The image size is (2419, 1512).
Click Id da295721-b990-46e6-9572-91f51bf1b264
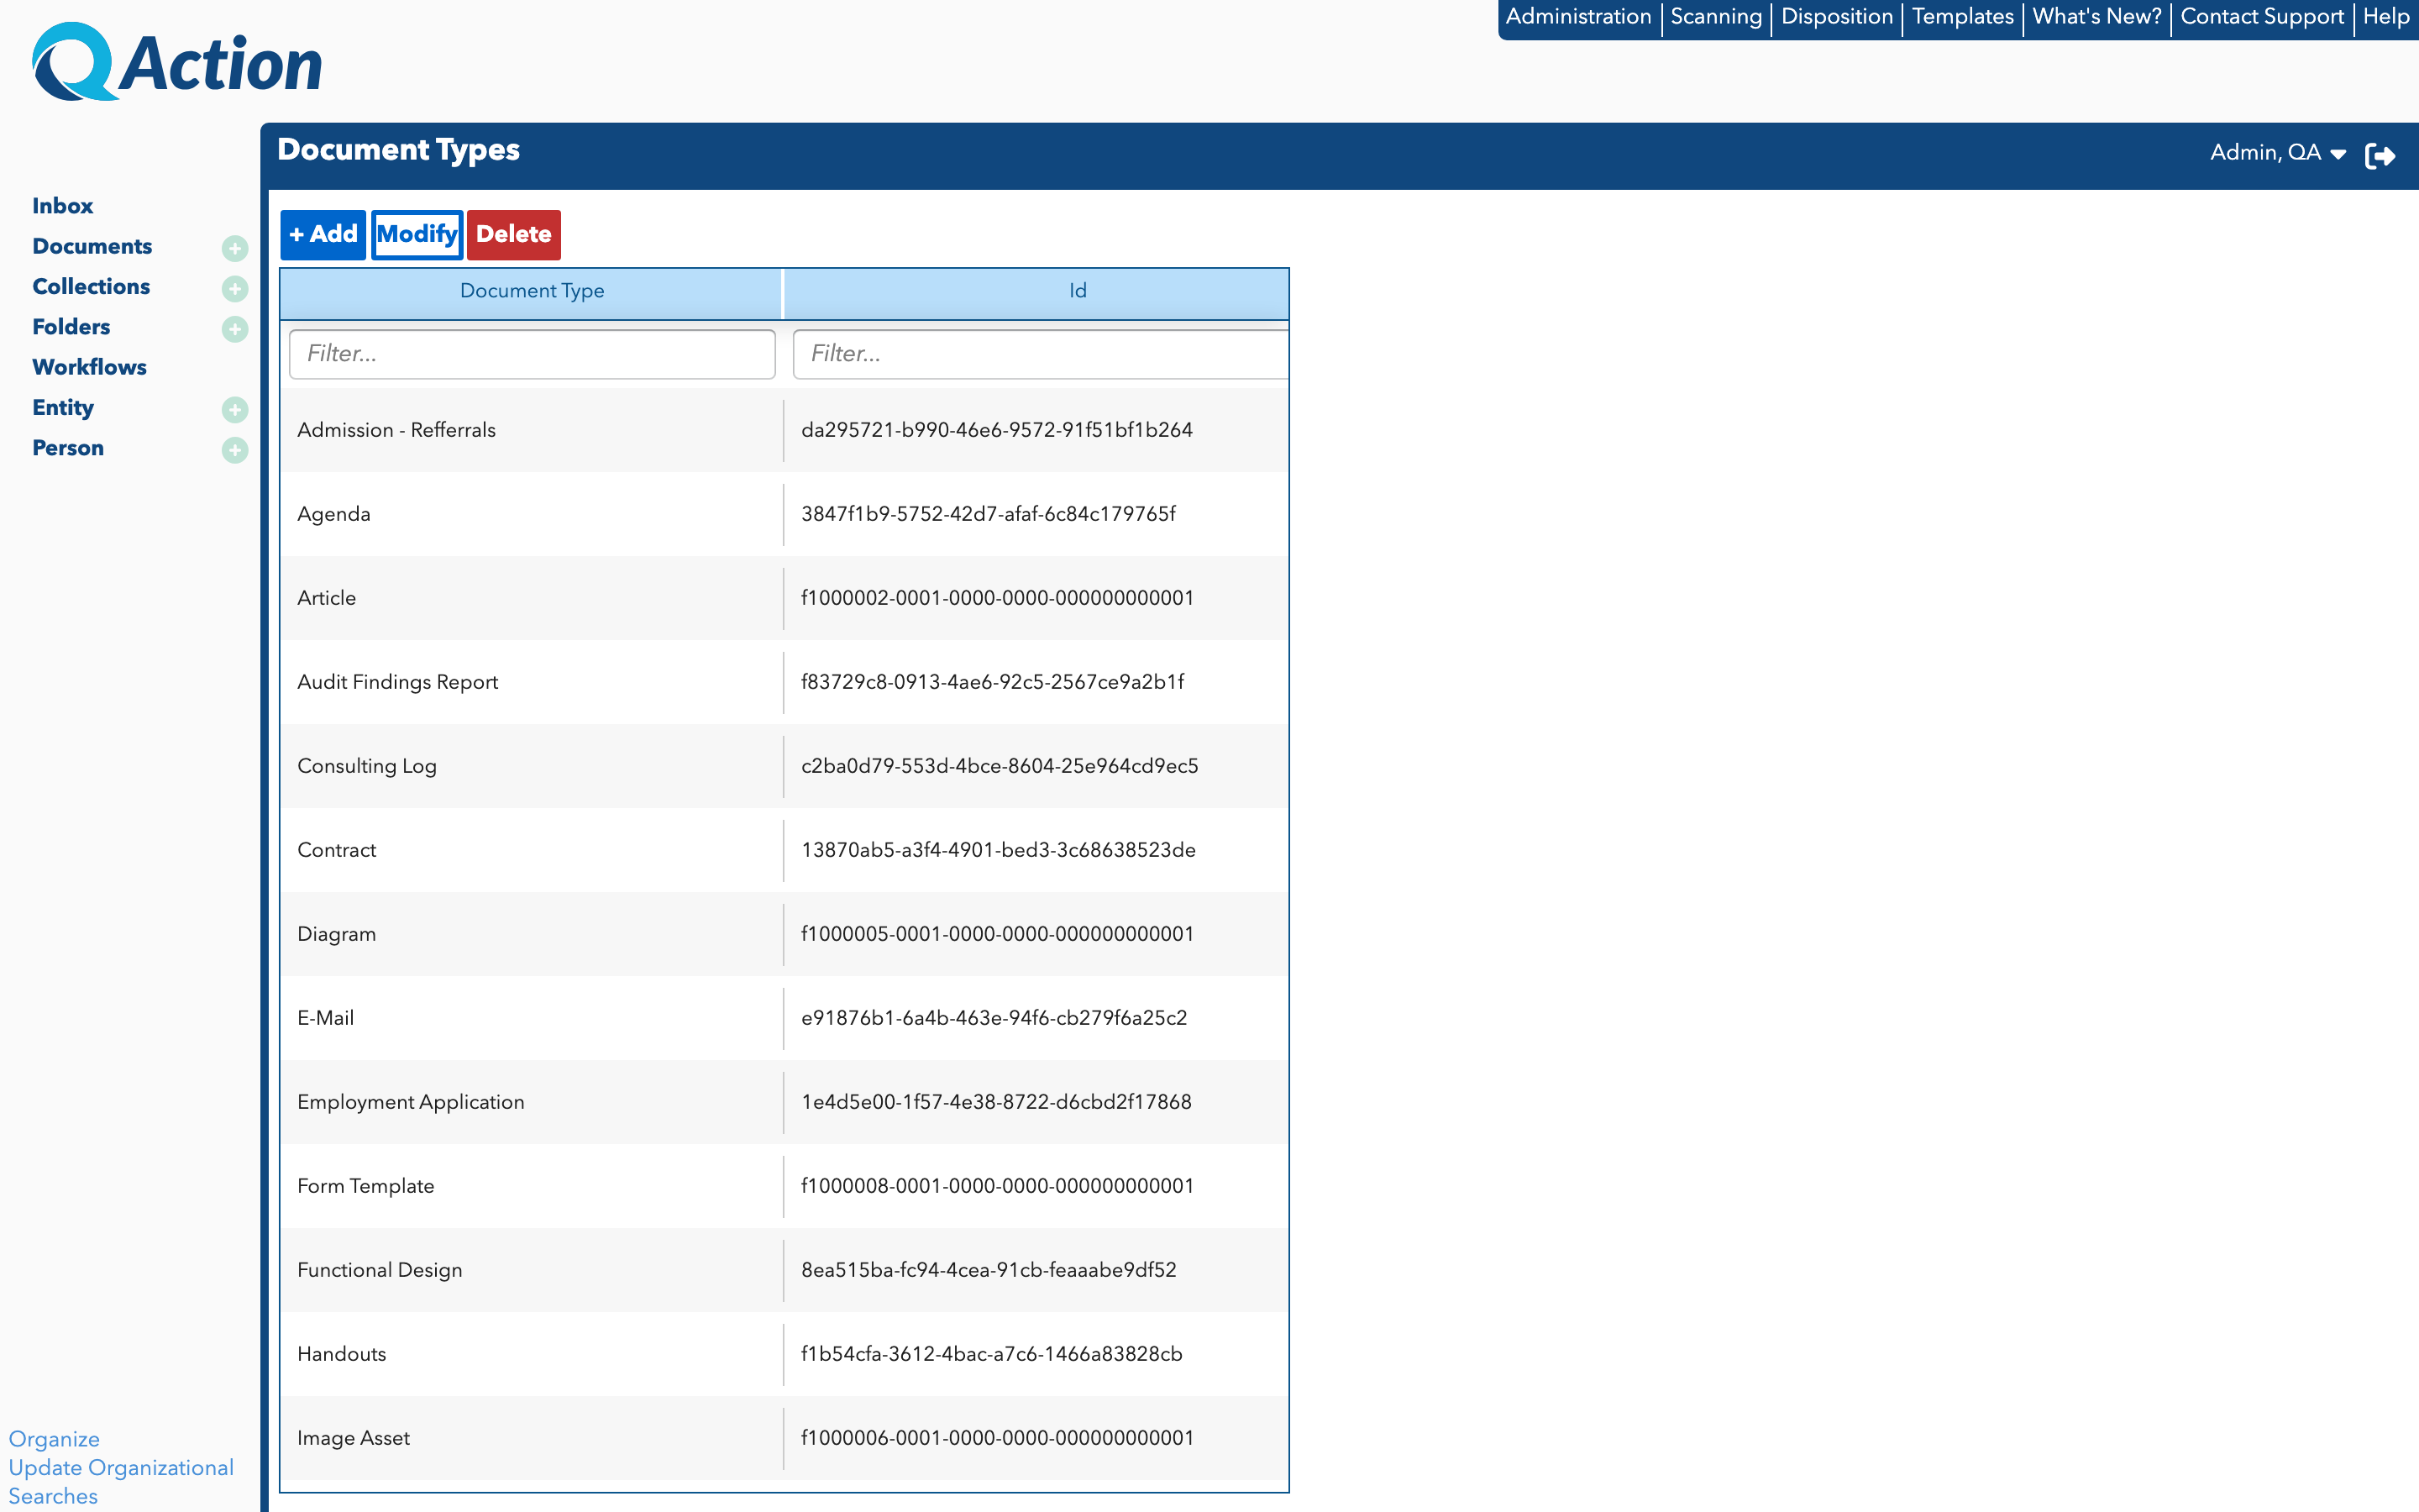[997, 430]
